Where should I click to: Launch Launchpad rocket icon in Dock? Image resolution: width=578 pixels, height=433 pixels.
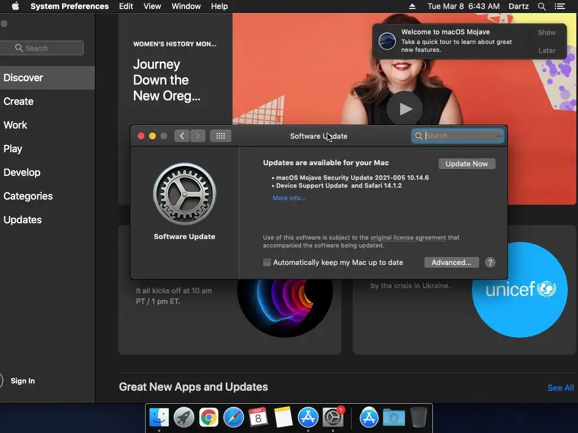[x=183, y=418]
